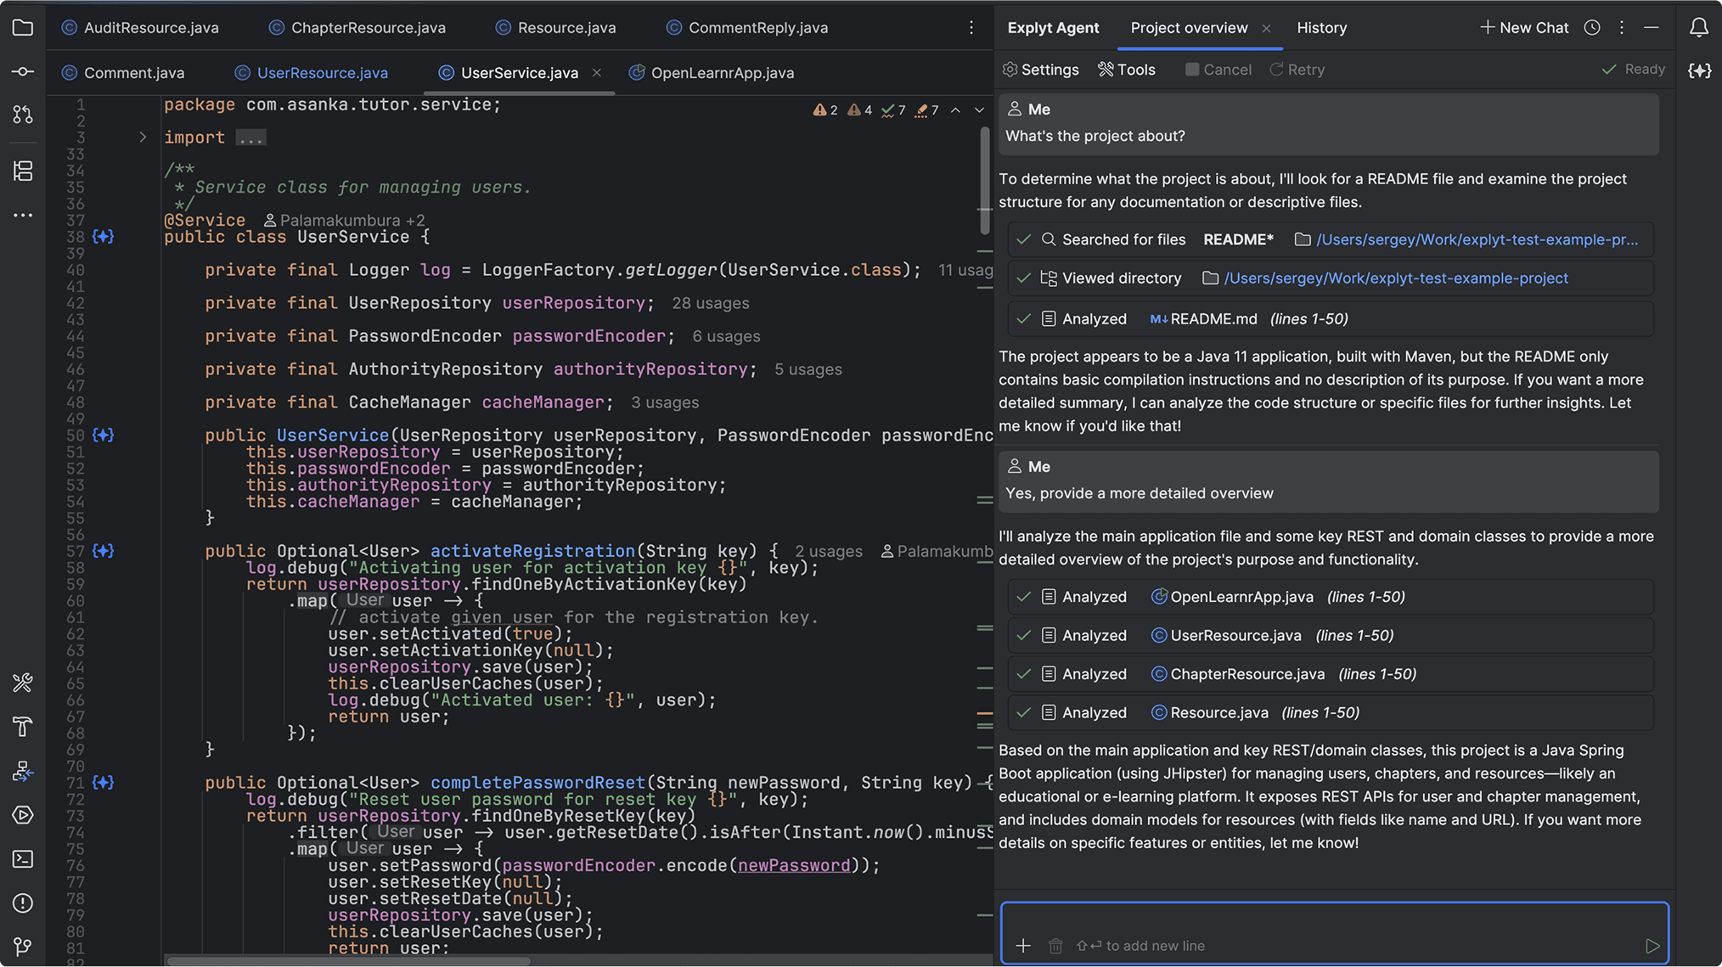Focus the chat message input field
The height and width of the screenshot is (967, 1722).
[1333, 921]
